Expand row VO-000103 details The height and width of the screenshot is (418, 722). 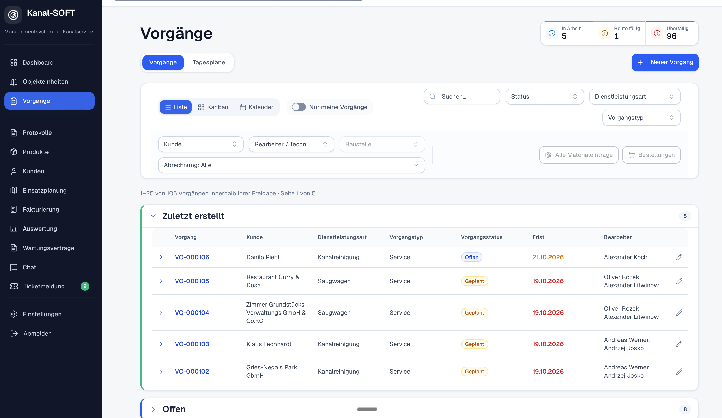161,344
